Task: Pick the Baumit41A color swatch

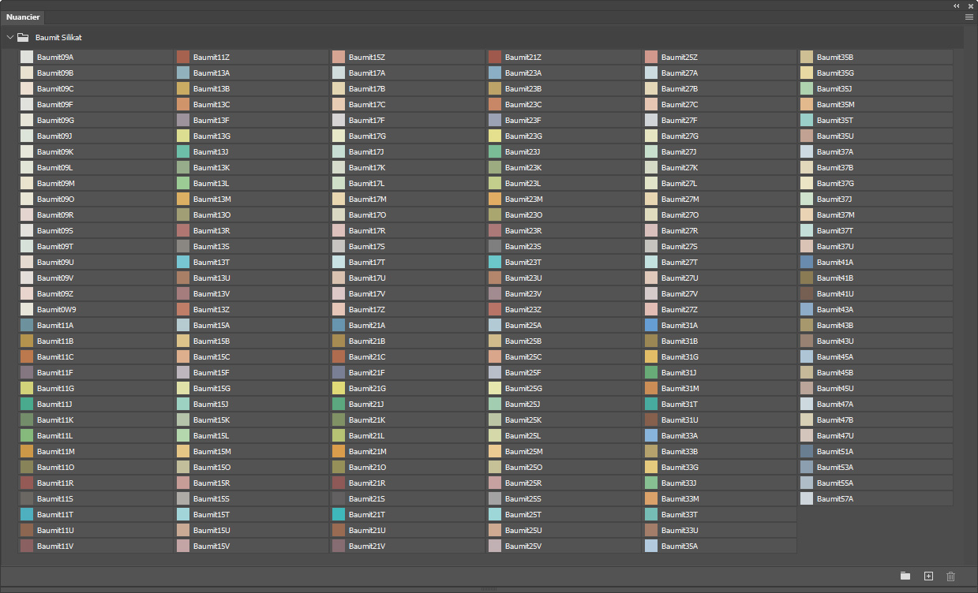Action: pyautogui.click(x=807, y=262)
